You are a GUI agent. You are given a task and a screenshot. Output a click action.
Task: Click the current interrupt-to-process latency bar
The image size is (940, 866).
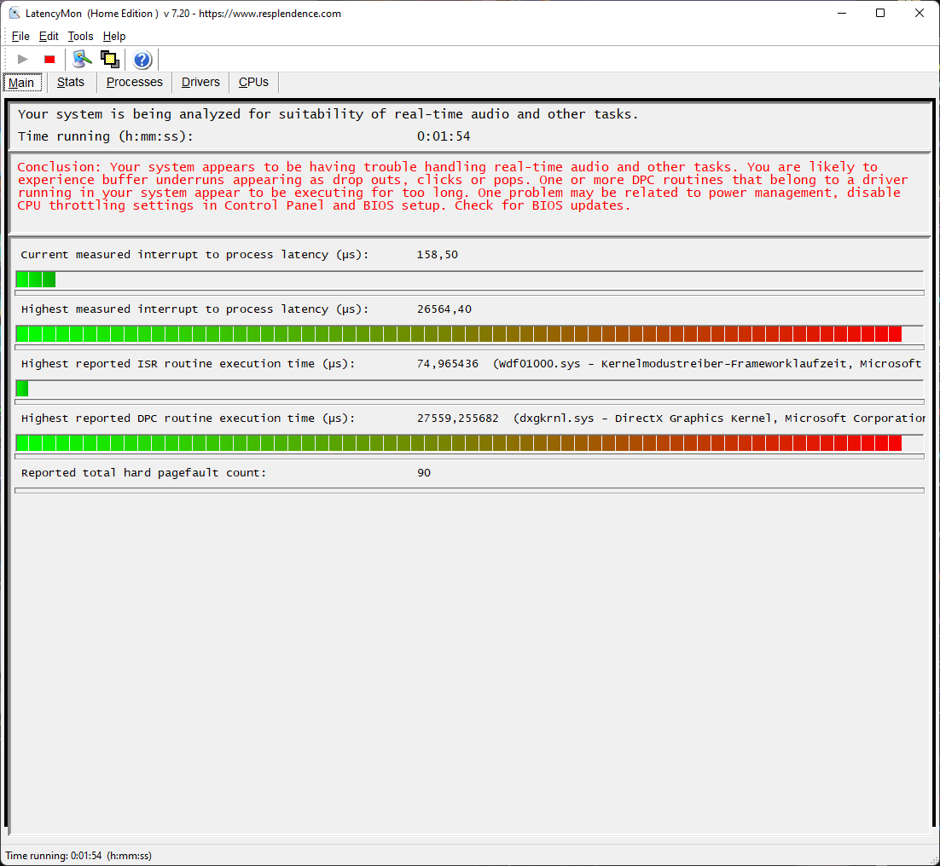[469, 279]
